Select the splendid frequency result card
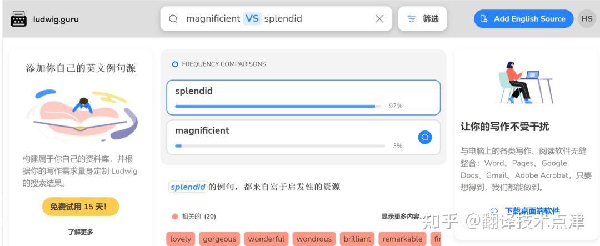Image resolution: width=600 pixels, height=246 pixels. pyautogui.click(x=303, y=97)
